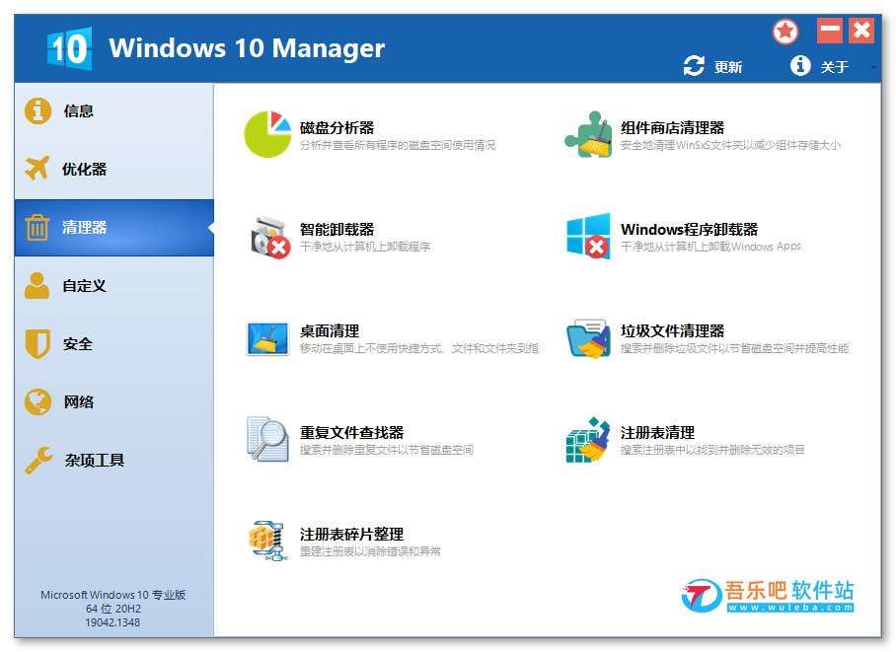Open 注册表碎片整理 by its title
Image resolution: width=896 pixels, height=652 pixels.
[352, 535]
